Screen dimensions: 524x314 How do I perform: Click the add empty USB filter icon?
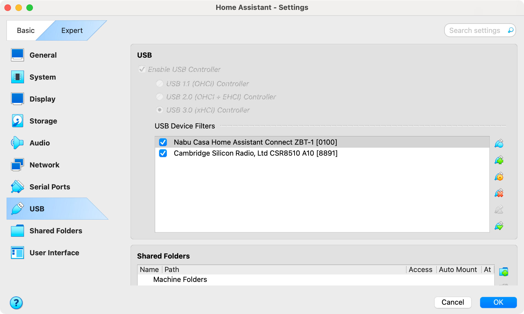point(499,144)
